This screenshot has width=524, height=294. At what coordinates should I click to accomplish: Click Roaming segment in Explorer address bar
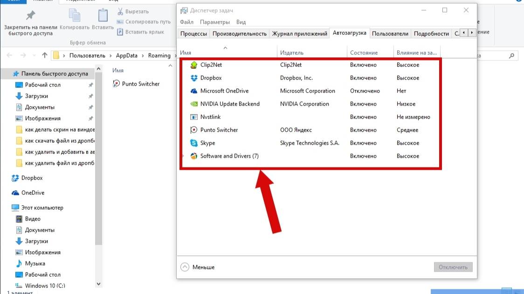159,56
